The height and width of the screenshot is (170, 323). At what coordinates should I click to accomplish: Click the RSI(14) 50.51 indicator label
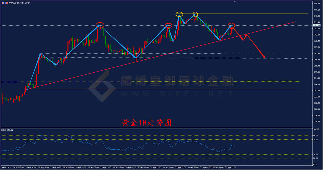click(7, 130)
